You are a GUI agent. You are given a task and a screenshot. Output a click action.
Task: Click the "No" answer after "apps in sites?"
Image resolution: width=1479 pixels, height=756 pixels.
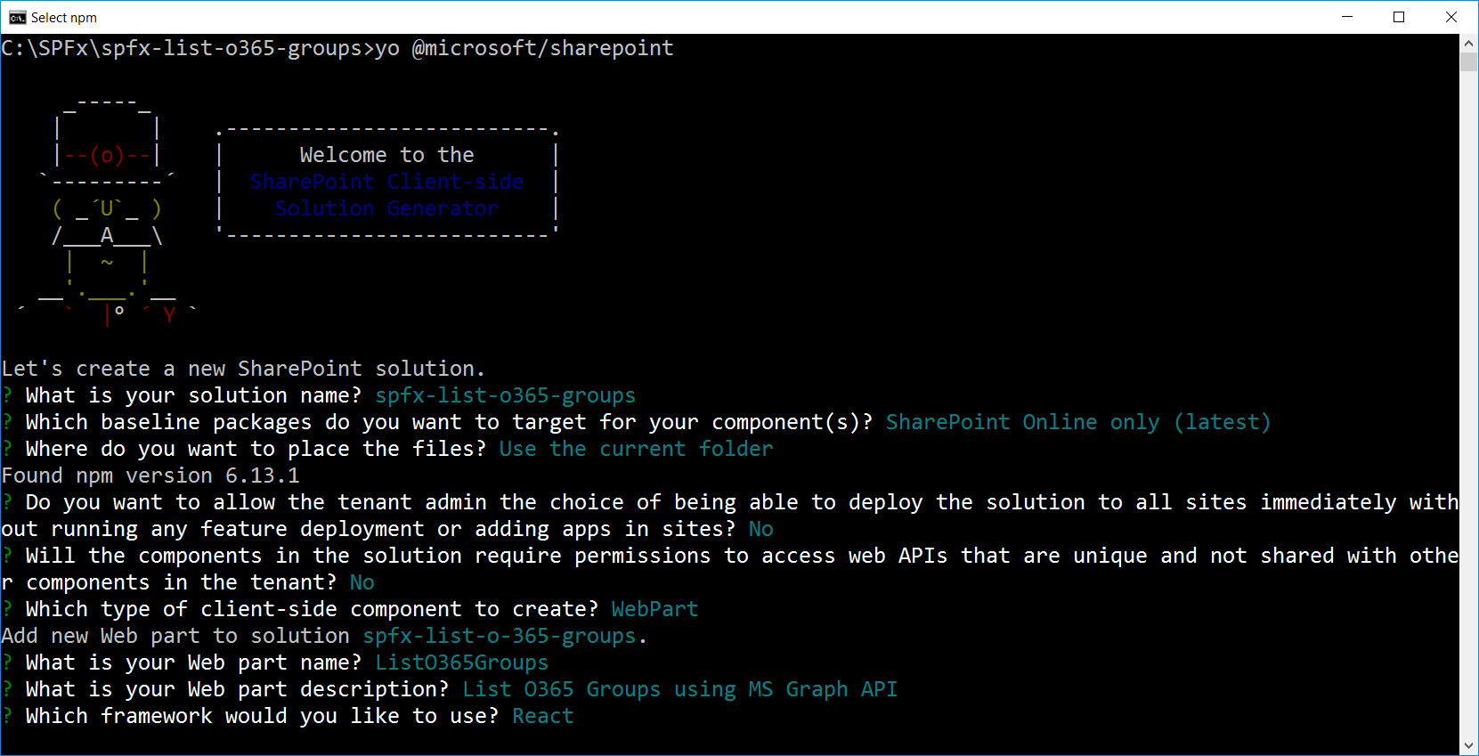click(x=760, y=529)
